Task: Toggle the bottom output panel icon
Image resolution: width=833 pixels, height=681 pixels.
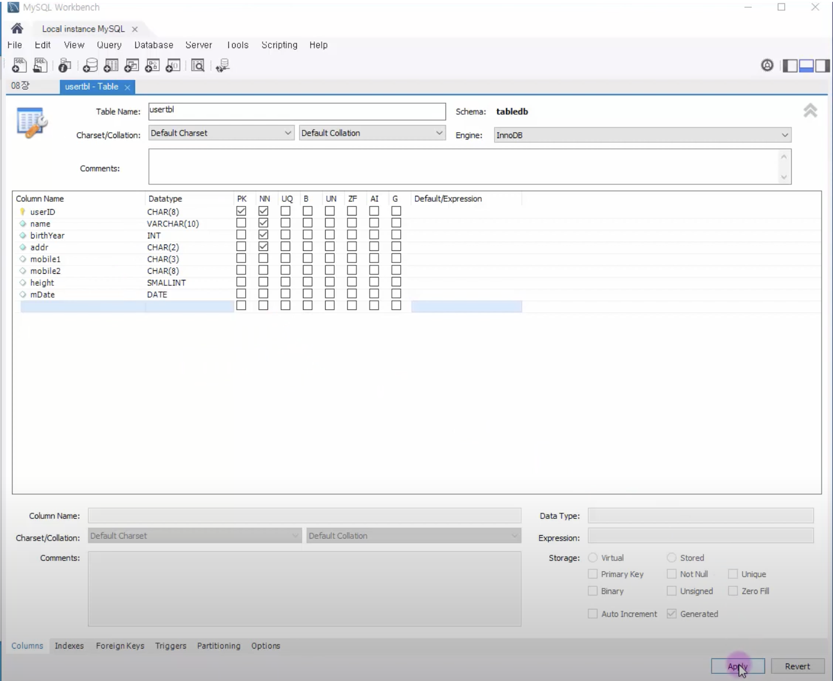Action: tap(806, 65)
